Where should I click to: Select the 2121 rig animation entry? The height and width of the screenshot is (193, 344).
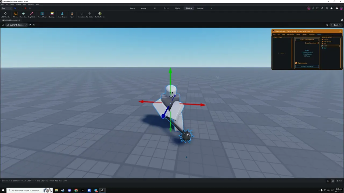[x=331, y=46]
